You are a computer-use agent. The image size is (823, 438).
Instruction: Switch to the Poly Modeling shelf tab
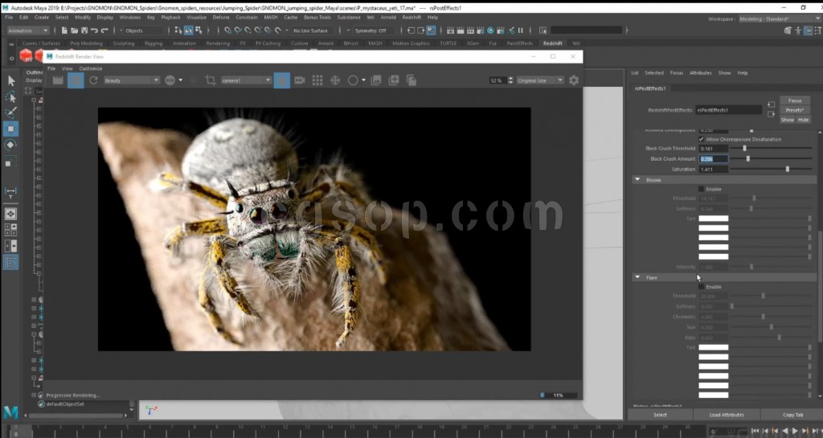pyautogui.click(x=86, y=43)
